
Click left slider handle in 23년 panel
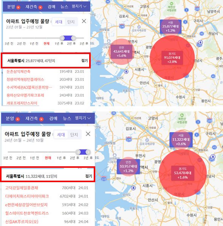62,38
